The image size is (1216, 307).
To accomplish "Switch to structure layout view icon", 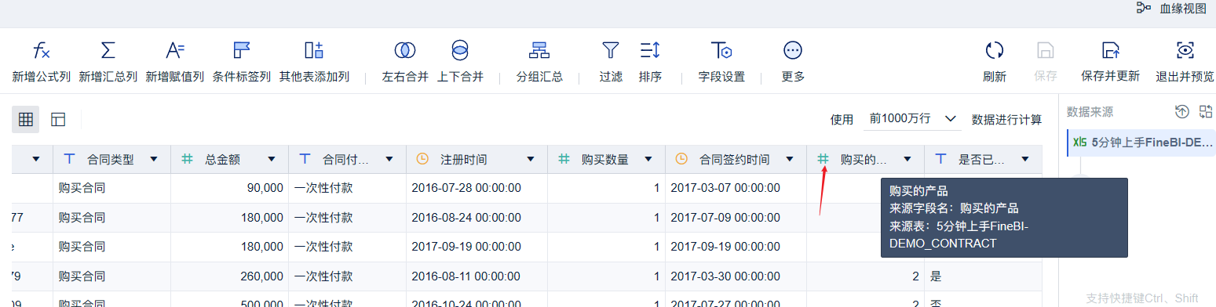I will (x=58, y=120).
